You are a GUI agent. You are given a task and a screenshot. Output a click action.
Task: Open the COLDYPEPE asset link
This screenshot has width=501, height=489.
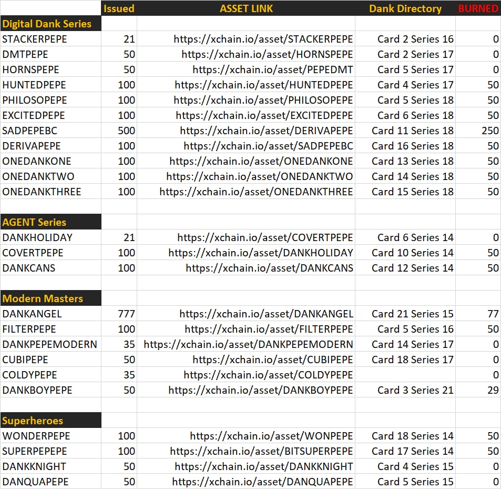coord(269,375)
